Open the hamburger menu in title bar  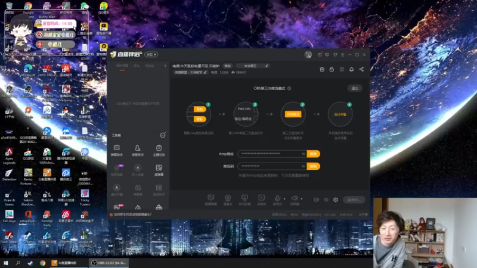click(x=342, y=55)
